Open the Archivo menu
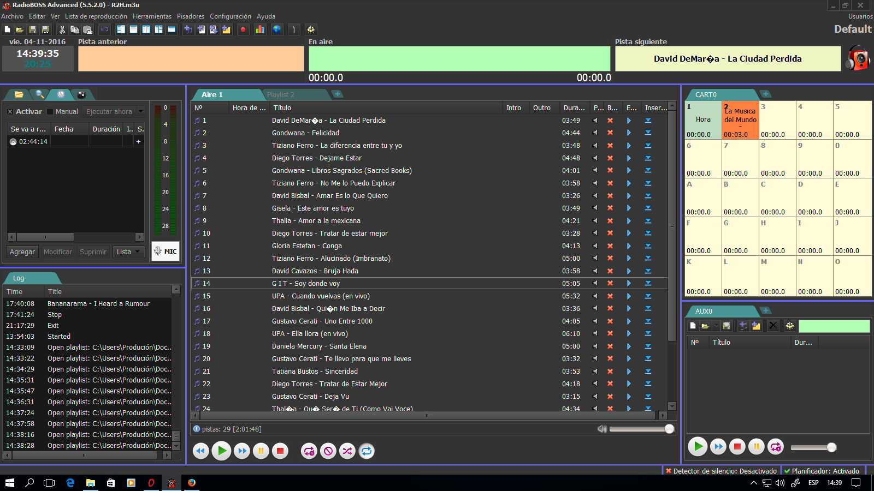 pos(12,16)
